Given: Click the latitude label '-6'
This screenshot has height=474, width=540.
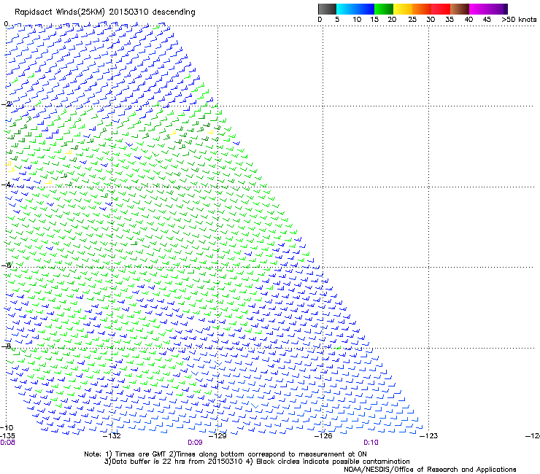Looking at the screenshot, I should pyautogui.click(x=6, y=265).
